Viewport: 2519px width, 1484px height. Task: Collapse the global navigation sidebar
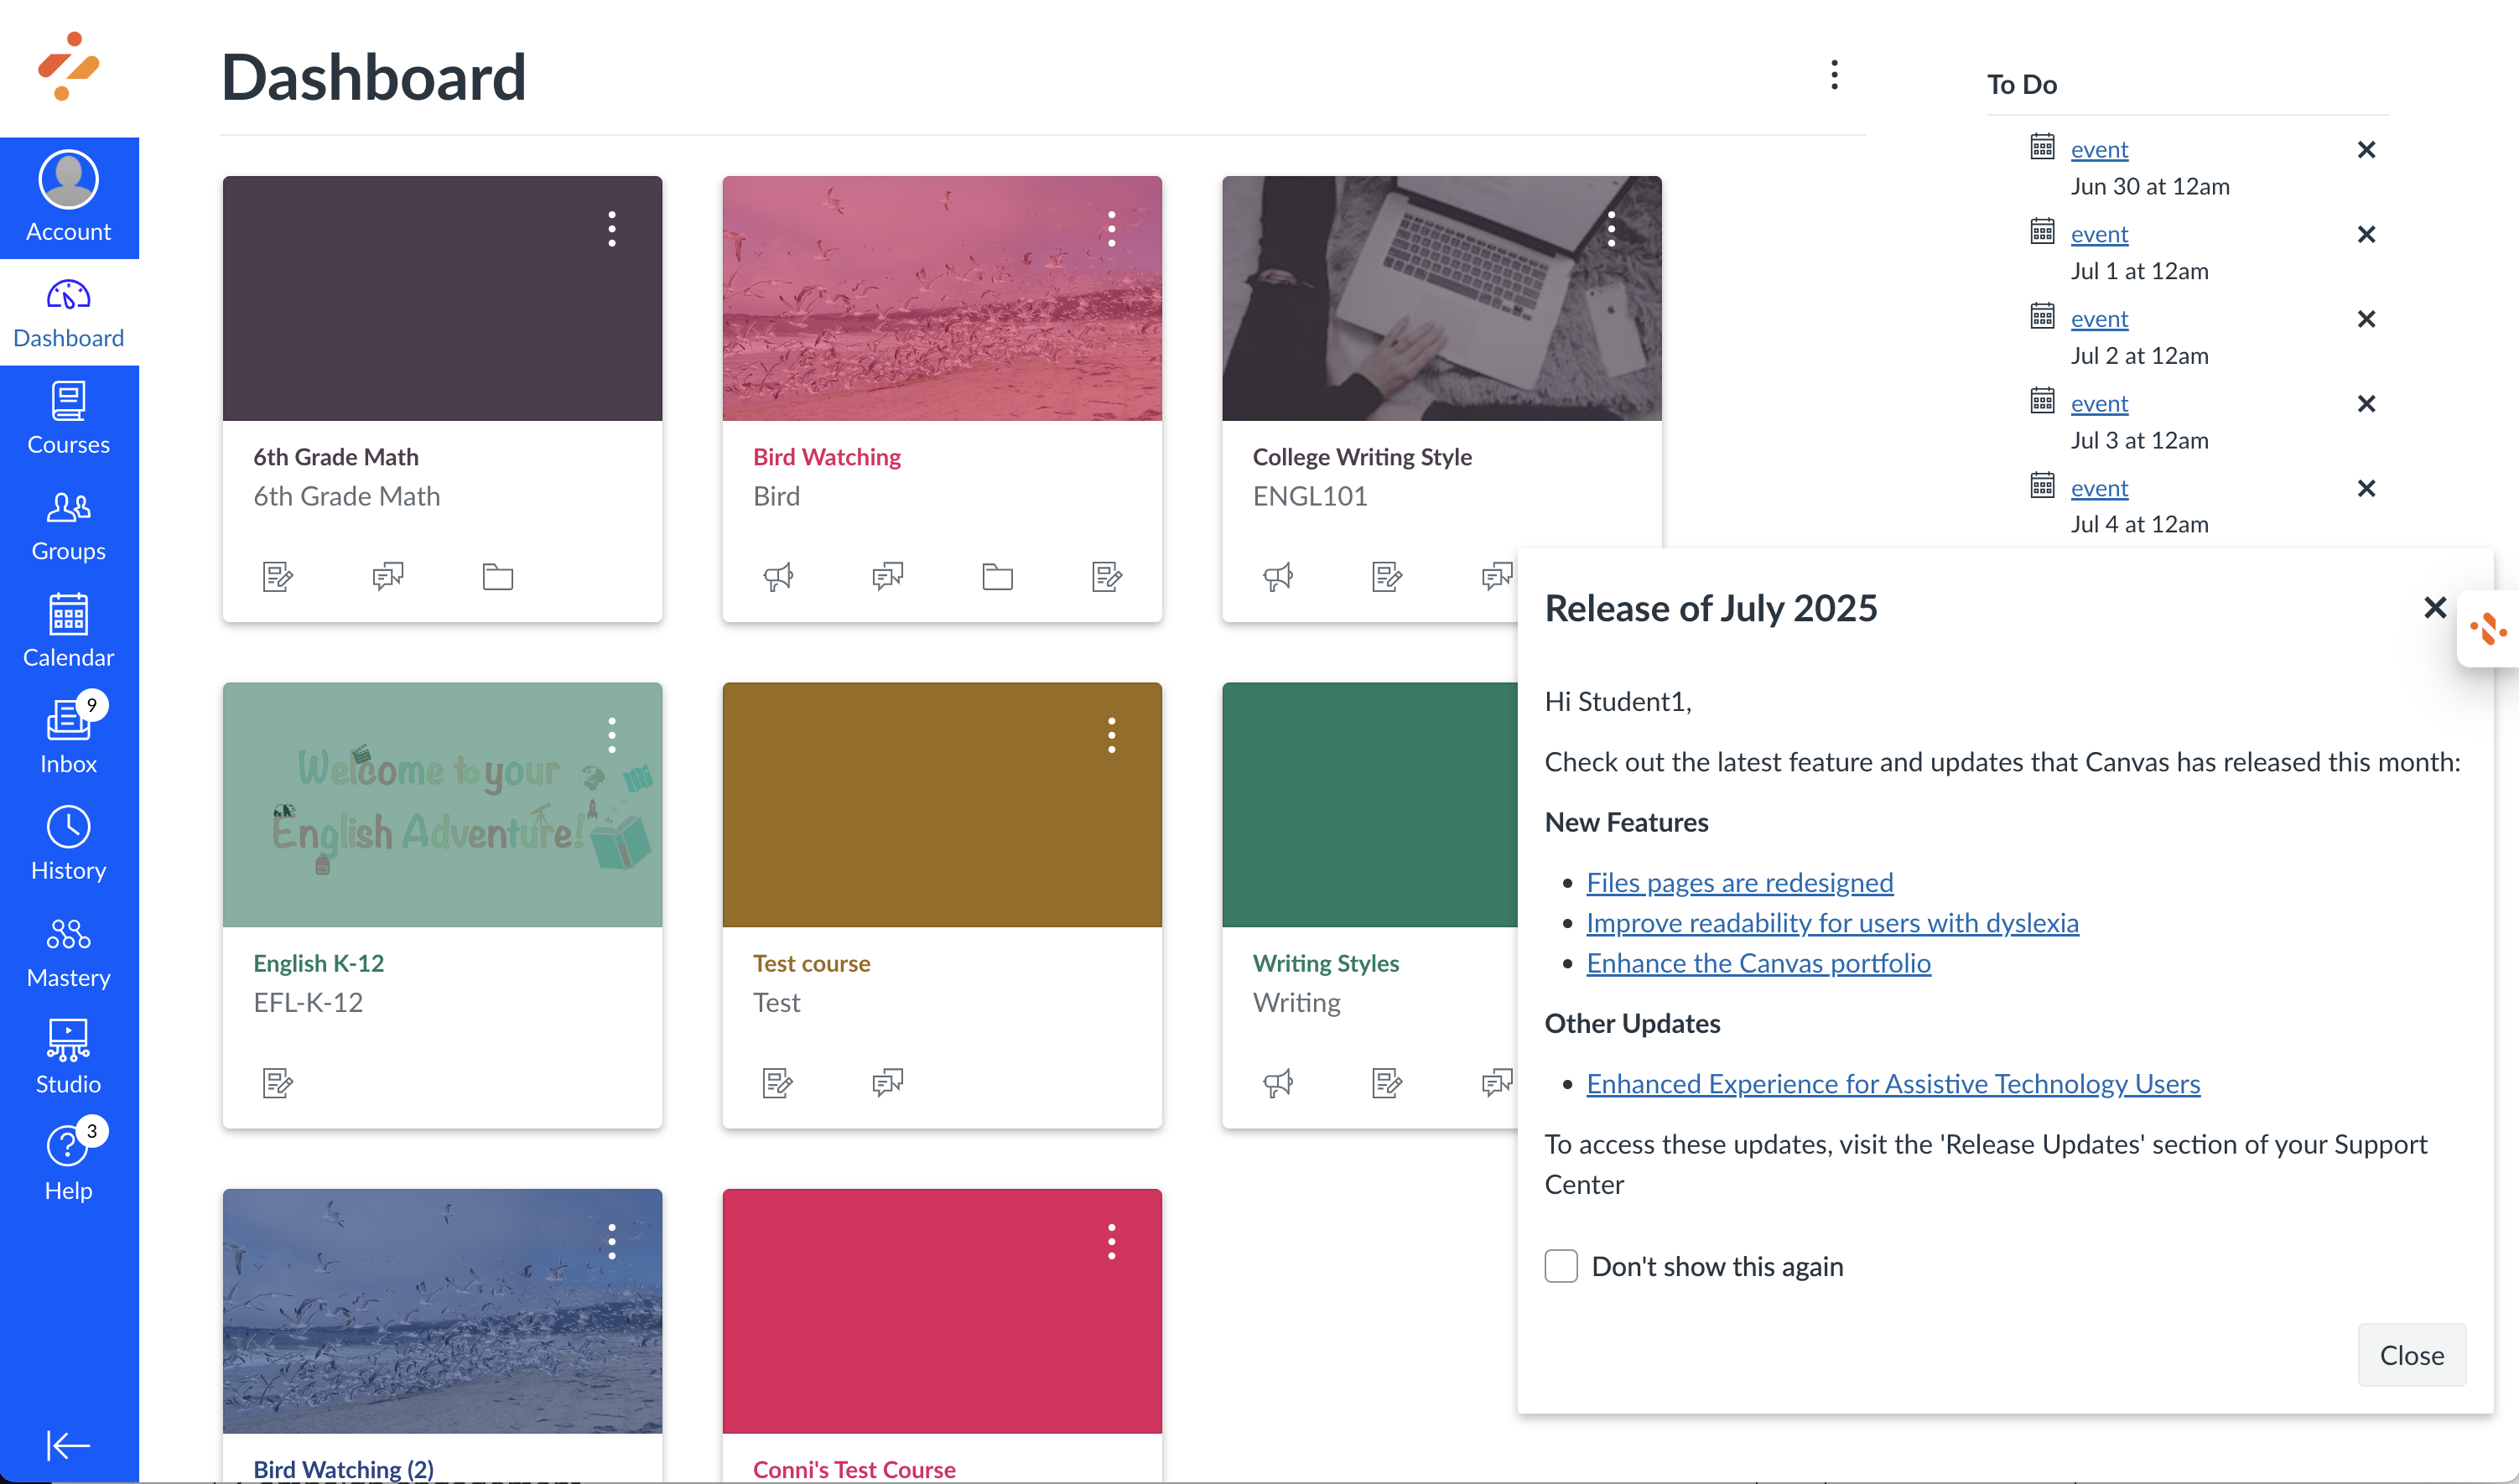point(68,1445)
